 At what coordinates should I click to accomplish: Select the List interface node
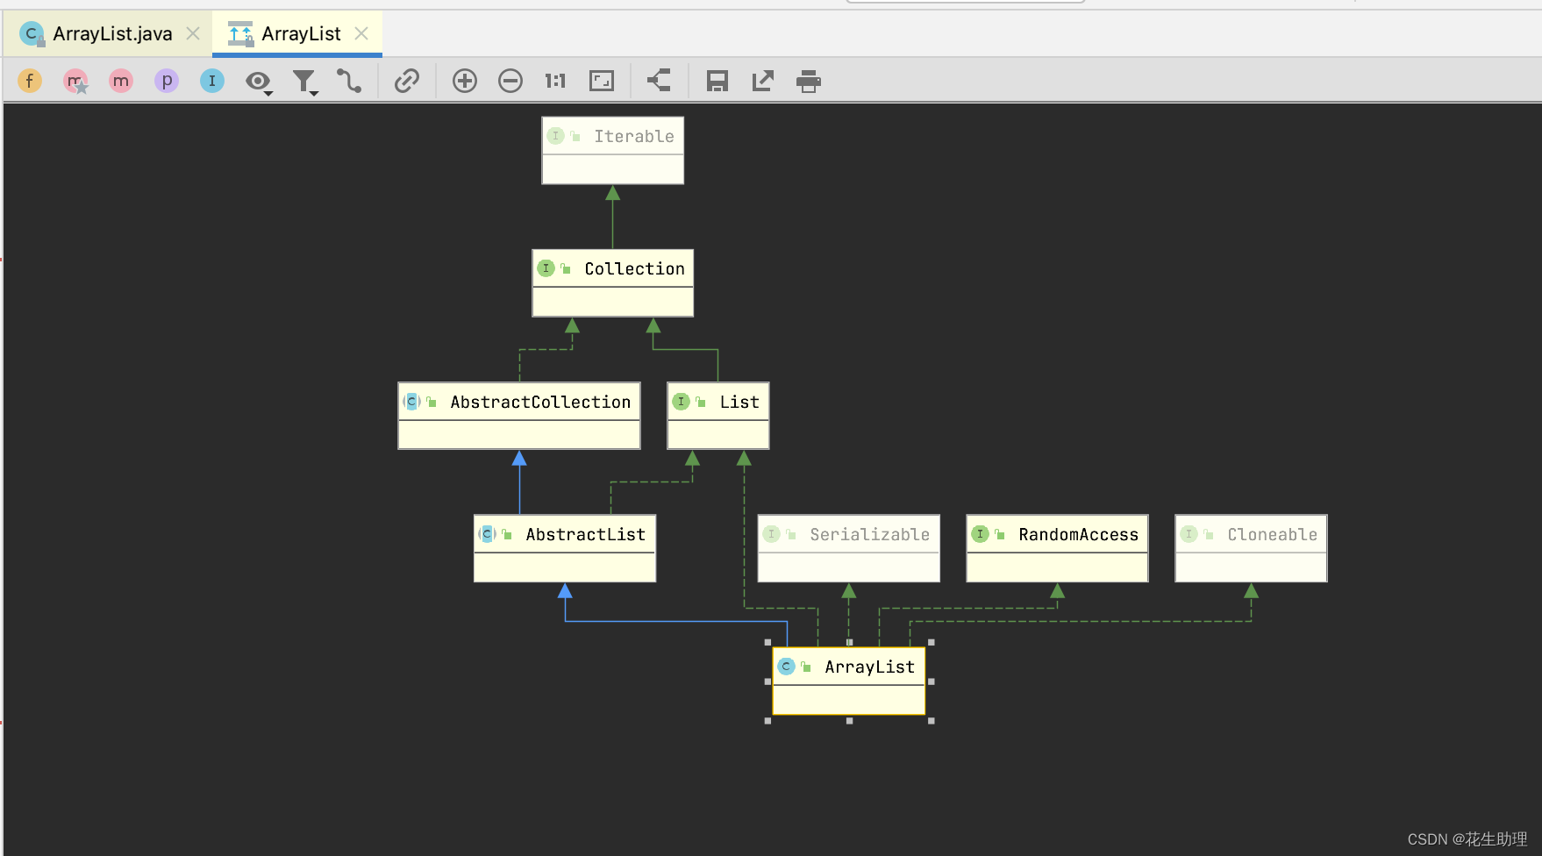point(718,416)
